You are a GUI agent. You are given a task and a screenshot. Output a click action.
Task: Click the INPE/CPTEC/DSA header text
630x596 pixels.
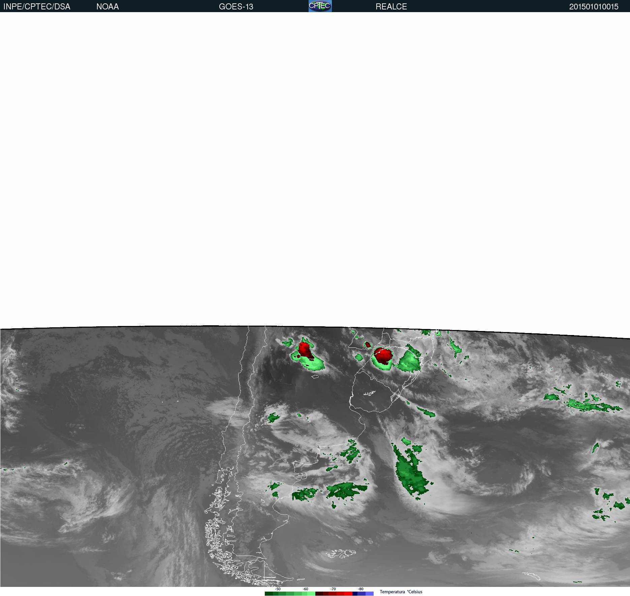(37, 7)
